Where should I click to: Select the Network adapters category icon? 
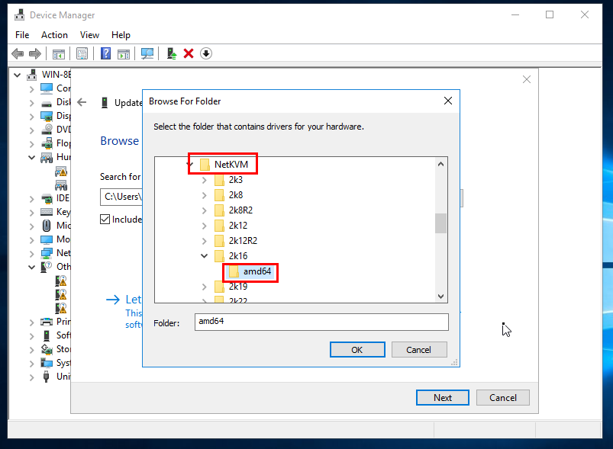(47, 253)
